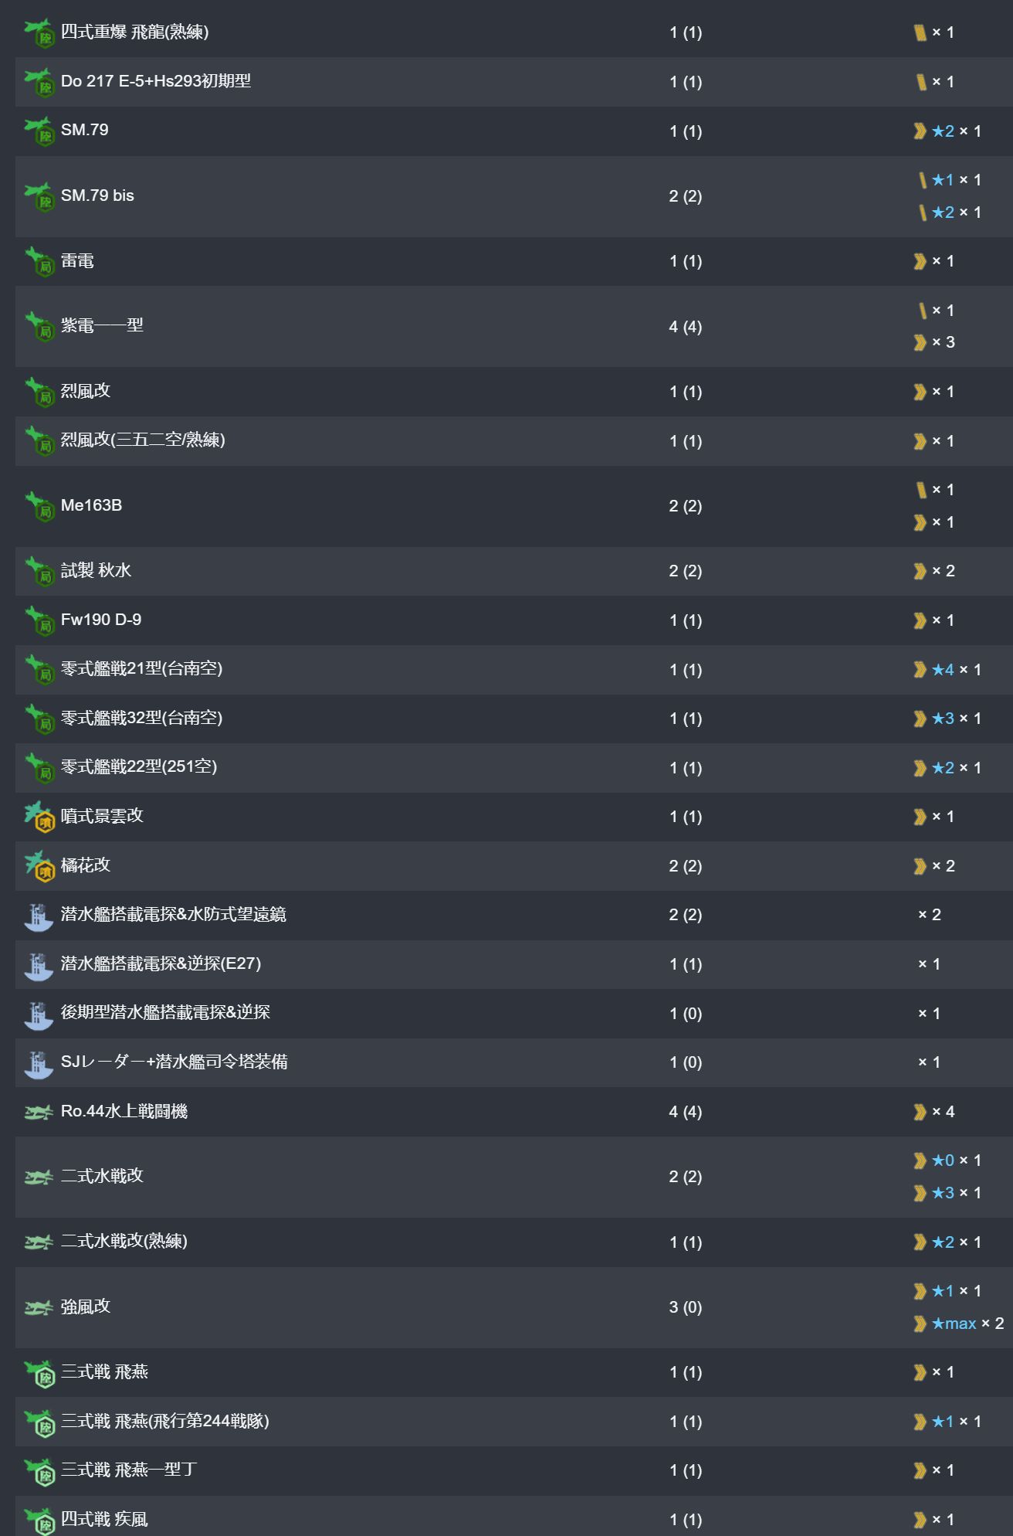The height and width of the screenshot is (1536, 1013).
Task: Click the interceptor icon next to 雷電
Action: 39,262
